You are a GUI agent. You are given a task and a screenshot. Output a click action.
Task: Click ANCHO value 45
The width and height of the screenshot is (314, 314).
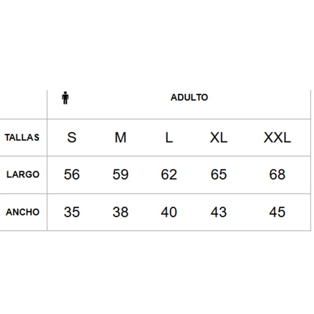[x=277, y=212]
